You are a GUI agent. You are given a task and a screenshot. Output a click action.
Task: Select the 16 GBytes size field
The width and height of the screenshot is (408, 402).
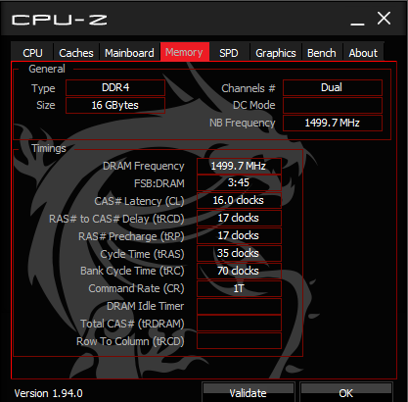click(115, 105)
